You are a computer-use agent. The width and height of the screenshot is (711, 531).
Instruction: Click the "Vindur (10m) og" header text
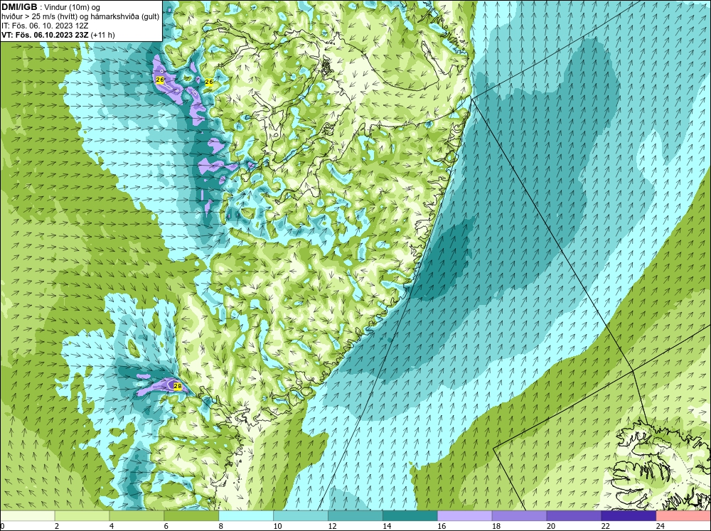(x=73, y=7)
